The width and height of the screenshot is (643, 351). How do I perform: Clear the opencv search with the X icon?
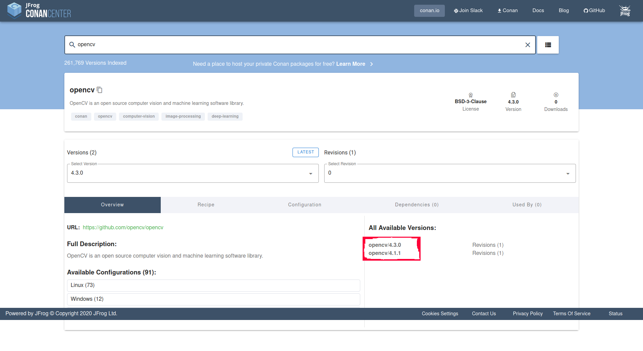pyautogui.click(x=527, y=45)
